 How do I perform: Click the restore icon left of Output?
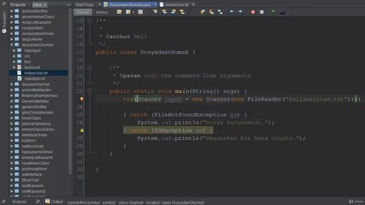point(38,202)
